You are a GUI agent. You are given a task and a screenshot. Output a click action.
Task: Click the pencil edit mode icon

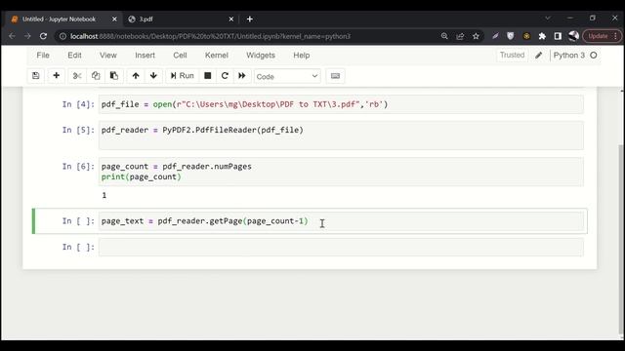tap(539, 56)
